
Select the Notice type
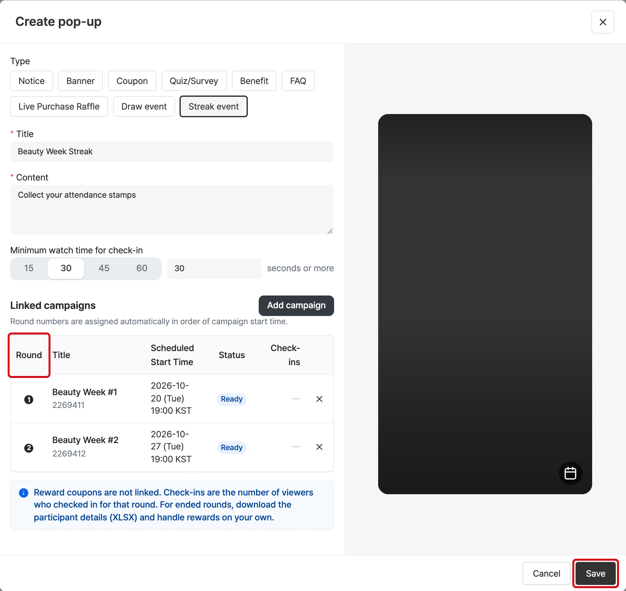click(32, 81)
